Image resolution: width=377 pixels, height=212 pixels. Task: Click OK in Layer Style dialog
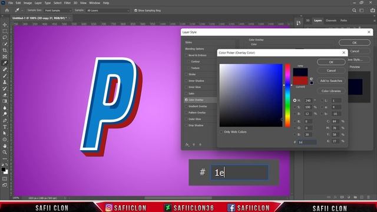tap(355, 42)
